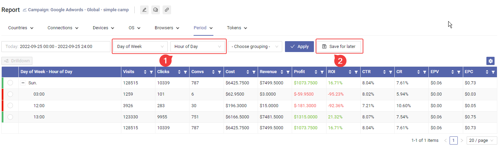Click the Day of Week - Hour of Day header

coord(46,72)
